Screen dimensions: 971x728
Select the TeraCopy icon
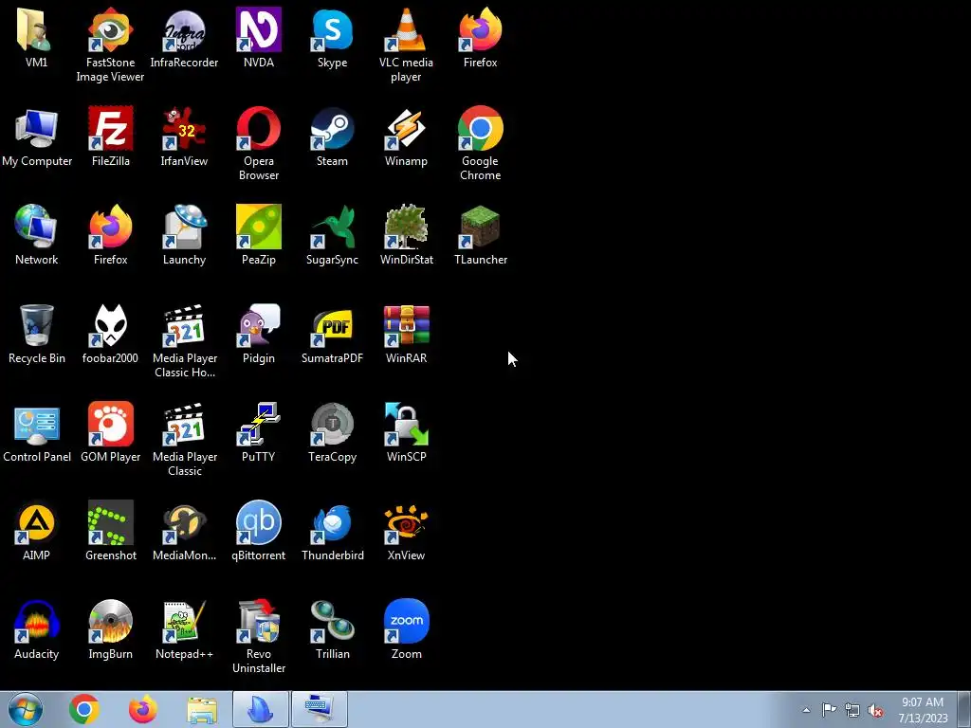point(333,424)
